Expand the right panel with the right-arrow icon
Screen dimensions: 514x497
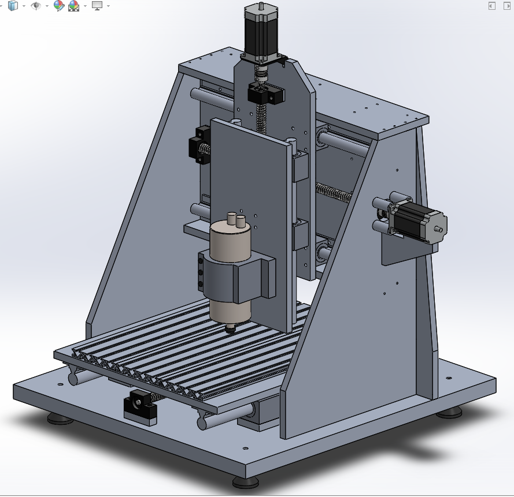pyautogui.click(x=507, y=6)
